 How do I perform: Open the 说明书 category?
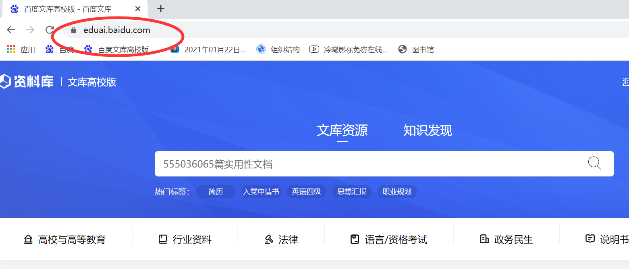pyautogui.click(x=607, y=240)
